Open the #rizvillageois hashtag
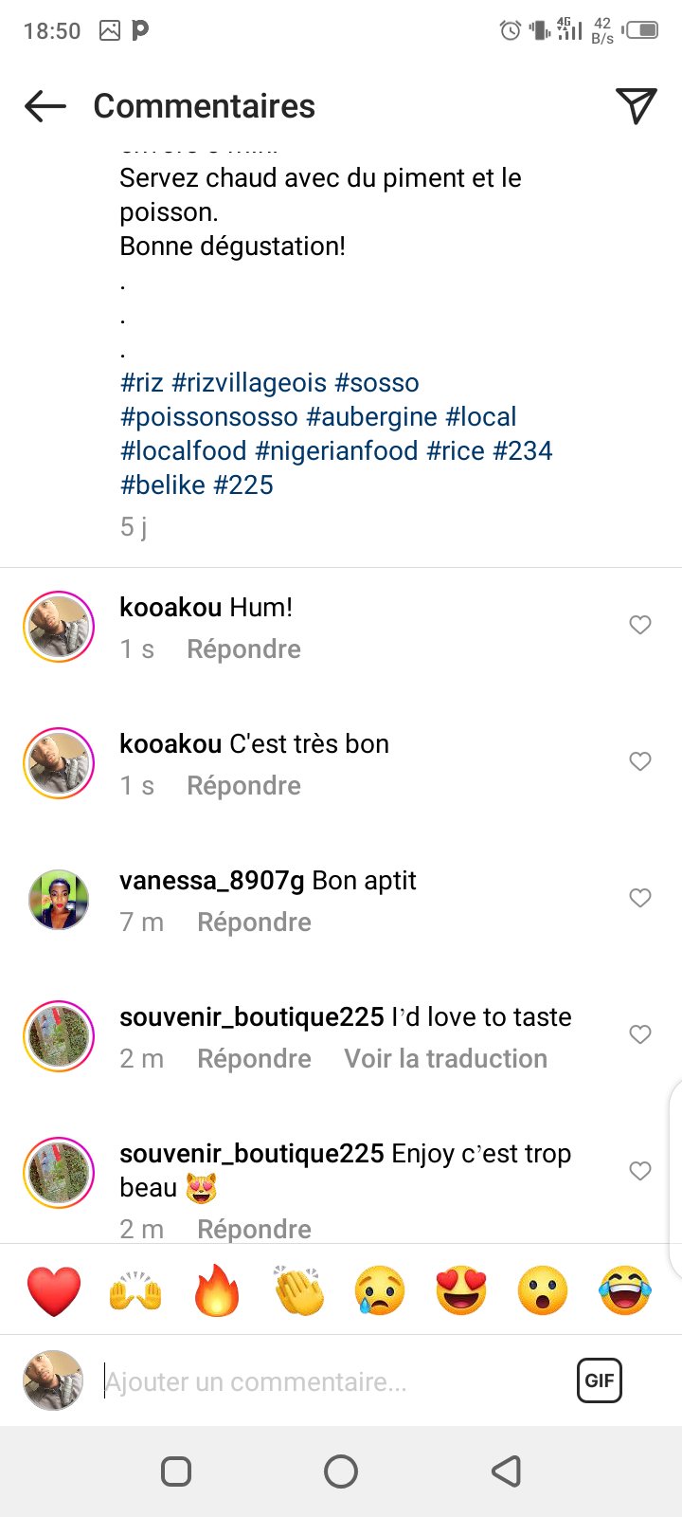Viewport: 682px width, 1517px height. (x=249, y=383)
